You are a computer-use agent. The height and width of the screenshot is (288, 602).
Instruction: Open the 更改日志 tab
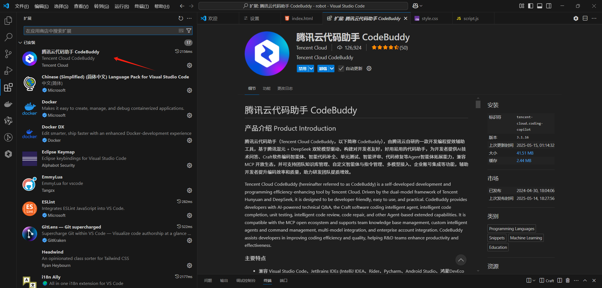(x=285, y=88)
